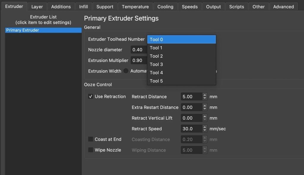Viewport: 304px width, 175px height.
Task: Select Primary Extruder in the Extruder List
Action: [43, 30]
